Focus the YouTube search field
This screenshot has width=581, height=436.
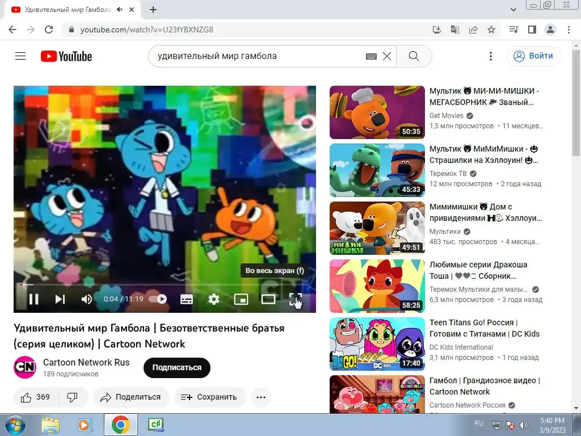coord(259,56)
